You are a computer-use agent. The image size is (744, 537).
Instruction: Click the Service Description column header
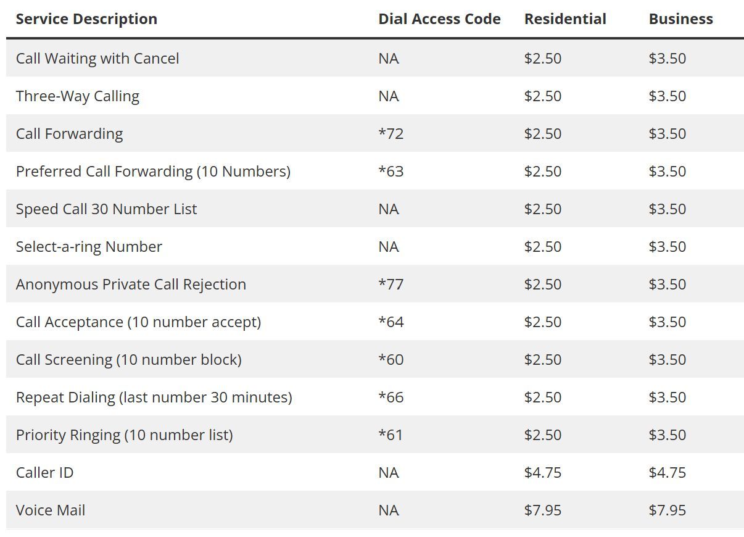(x=86, y=19)
